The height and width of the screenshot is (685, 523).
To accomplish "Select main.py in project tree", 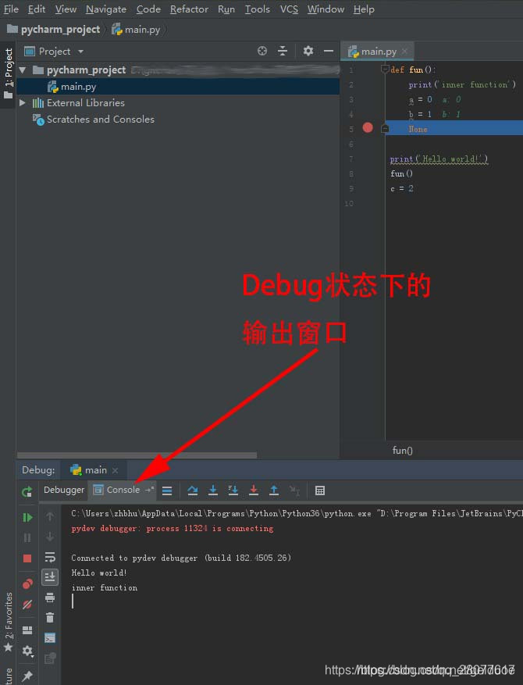I will (x=178, y=87).
